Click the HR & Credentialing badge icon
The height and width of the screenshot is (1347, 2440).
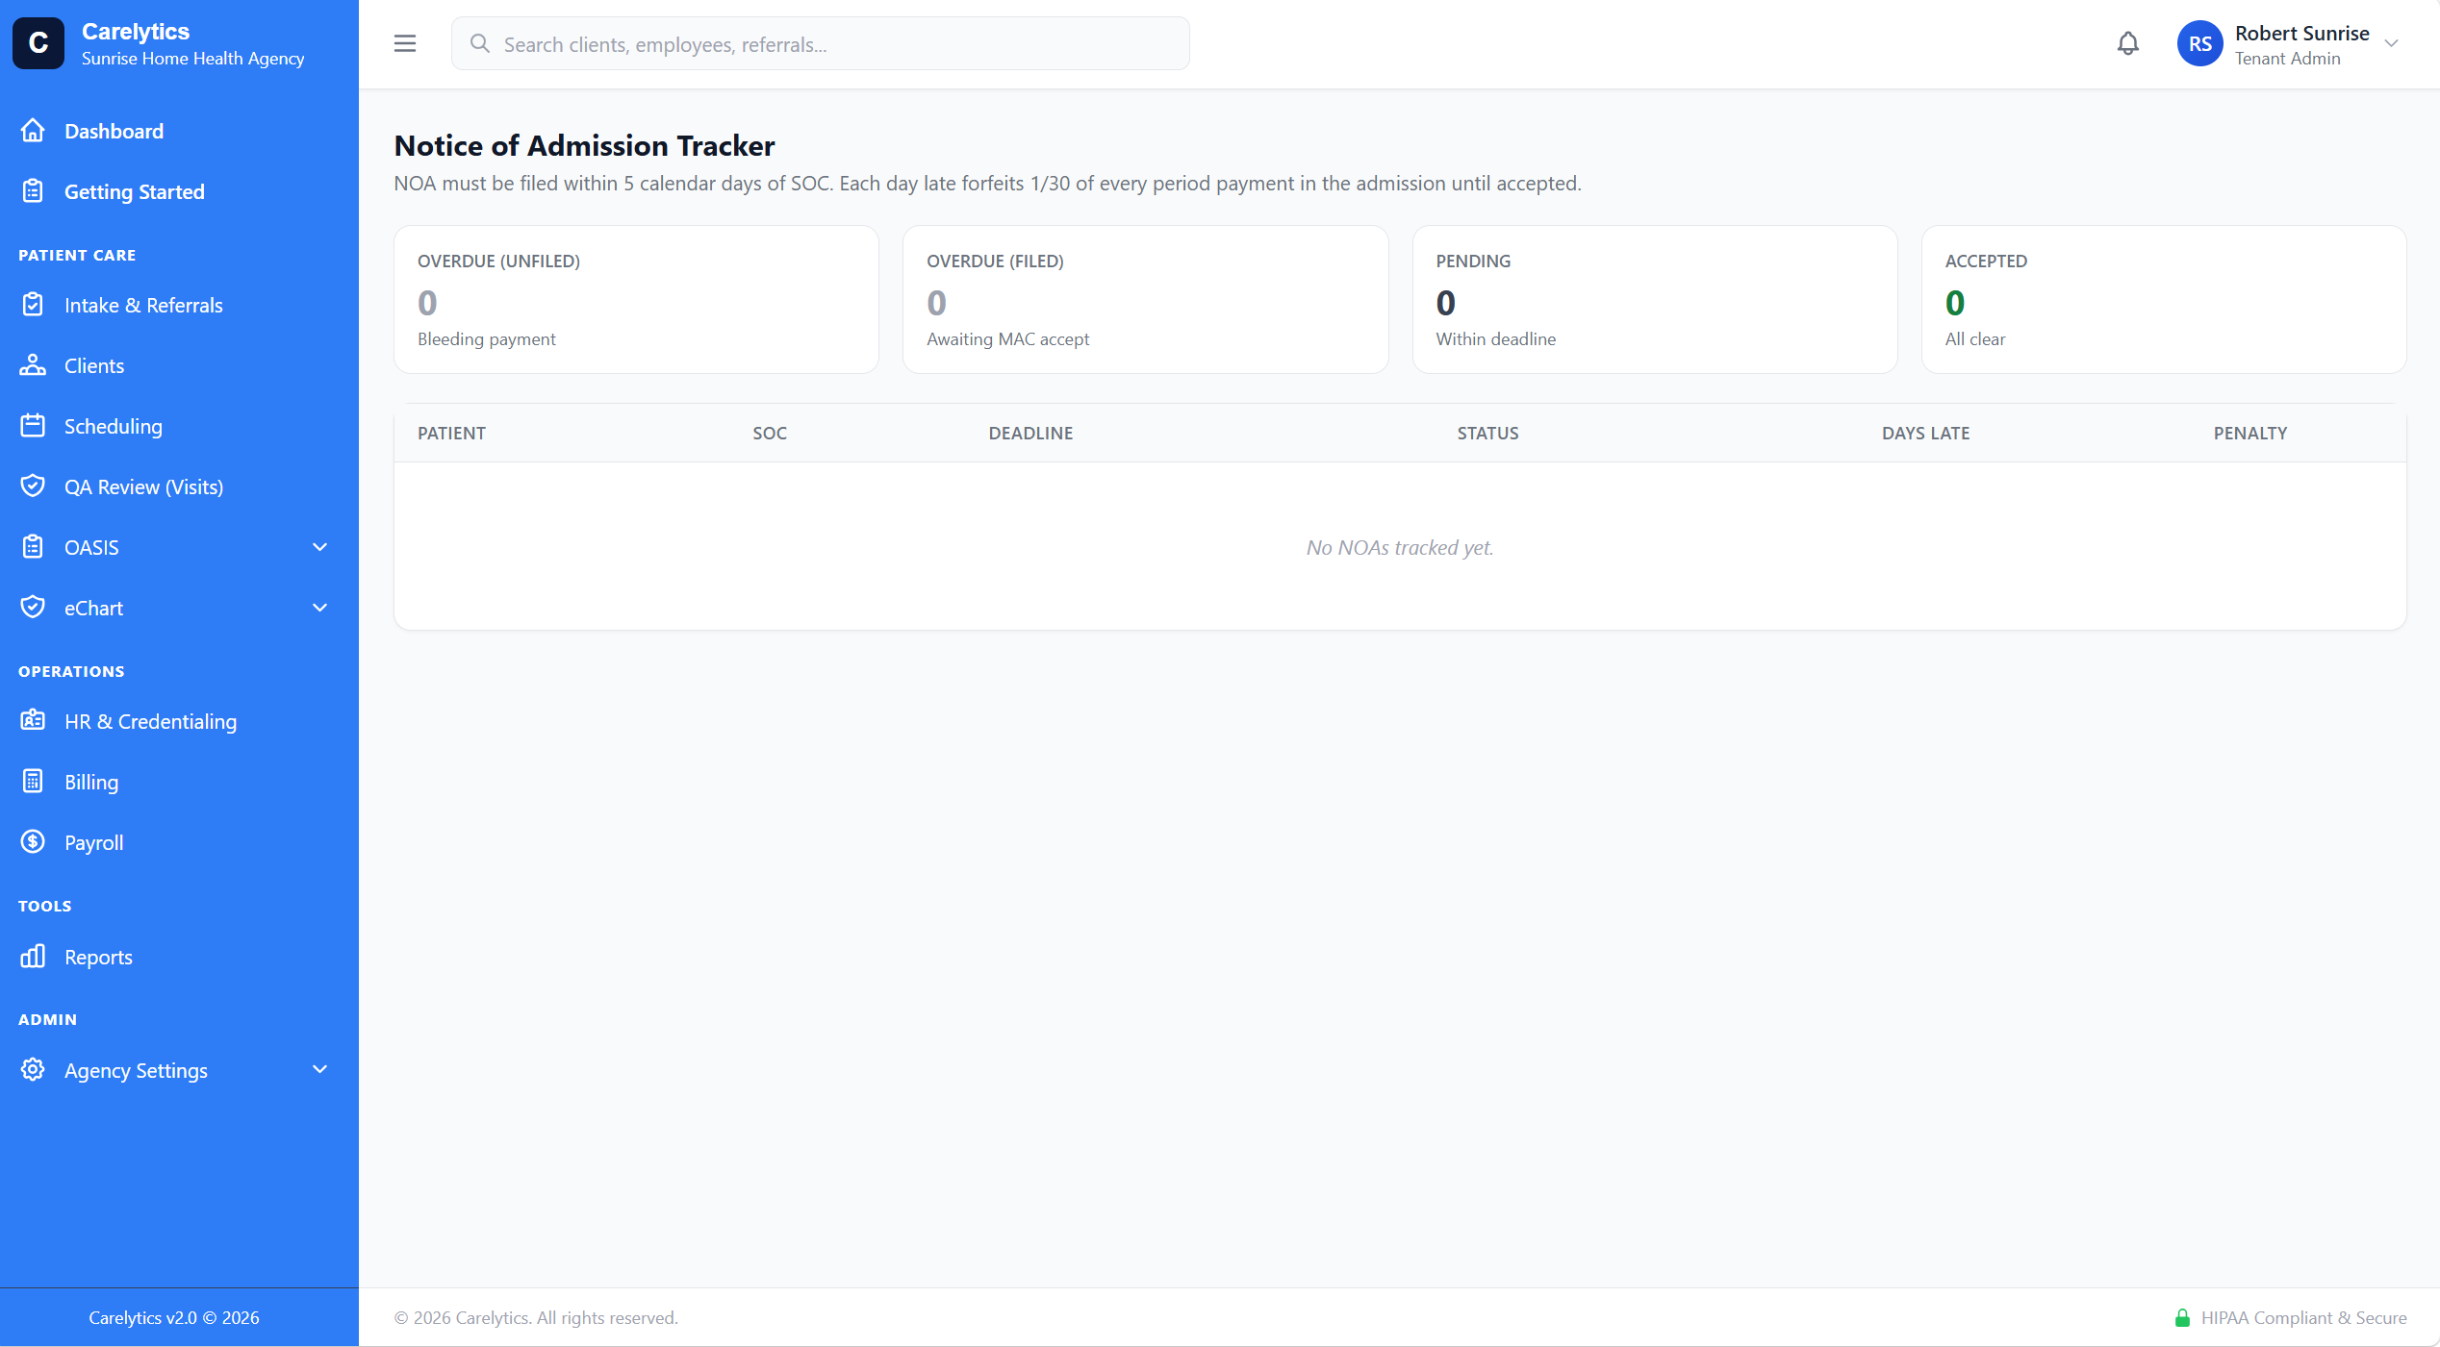click(x=33, y=721)
